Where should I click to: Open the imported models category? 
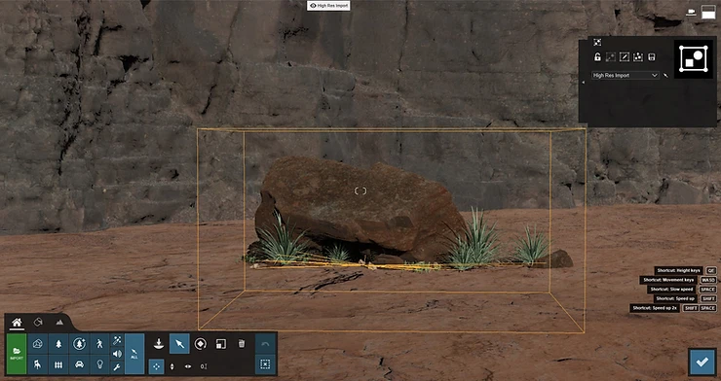(38, 343)
